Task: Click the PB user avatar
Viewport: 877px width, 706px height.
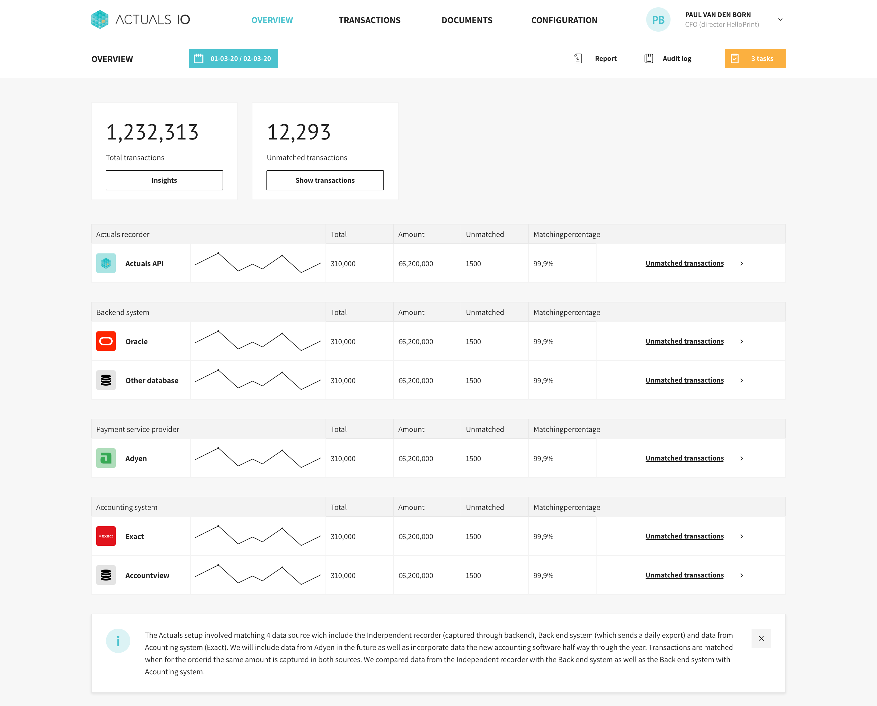Action: [658, 19]
